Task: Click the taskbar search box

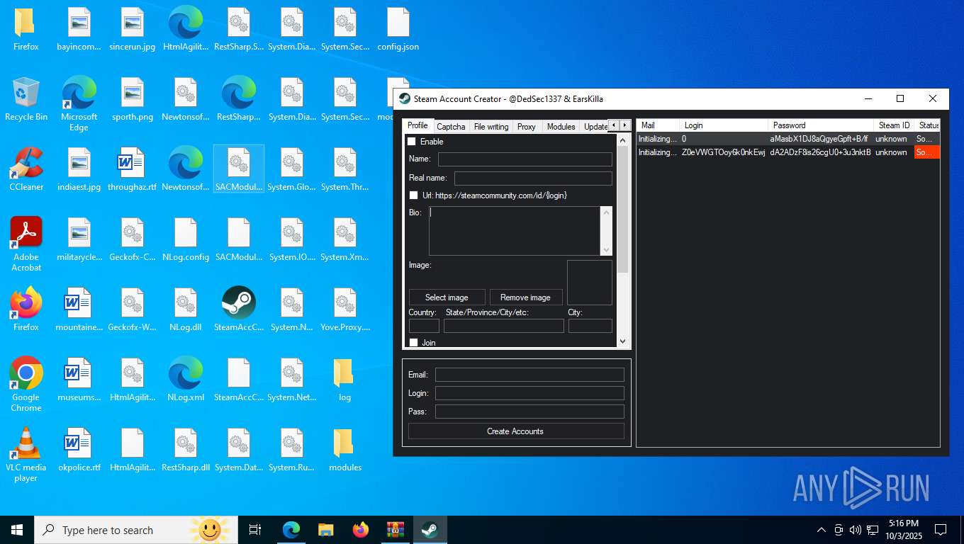Action: (136, 529)
